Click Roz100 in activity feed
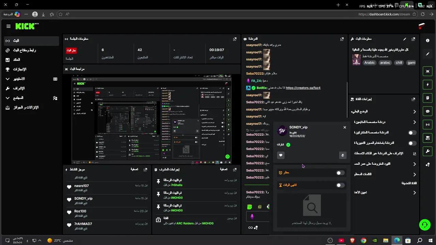Viewport: 436px width, 245px height. click(80, 211)
